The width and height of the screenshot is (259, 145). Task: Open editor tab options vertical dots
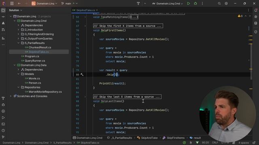(x=248, y=10)
